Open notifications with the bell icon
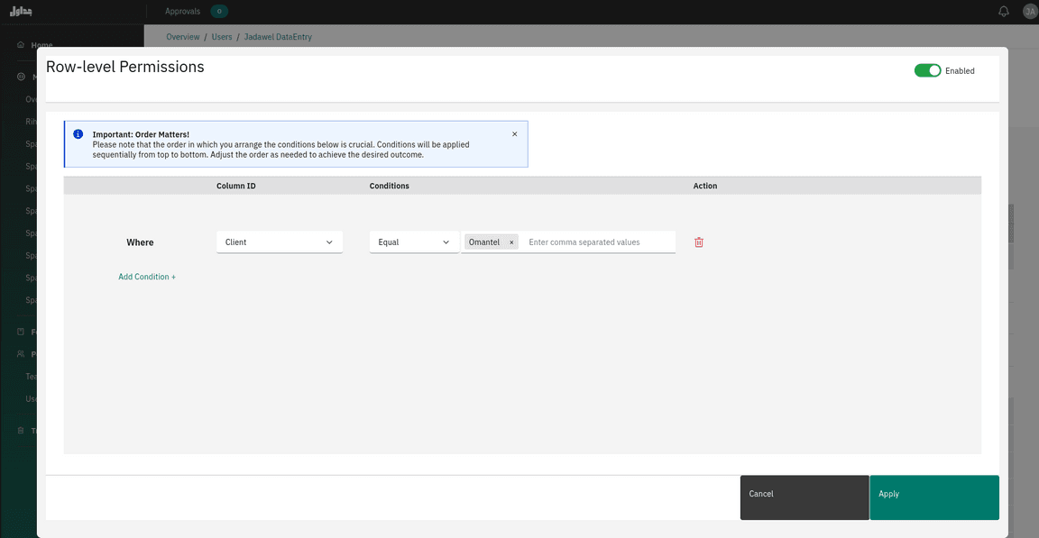This screenshot has height=538, width=1039. (x=1004, y=12)
